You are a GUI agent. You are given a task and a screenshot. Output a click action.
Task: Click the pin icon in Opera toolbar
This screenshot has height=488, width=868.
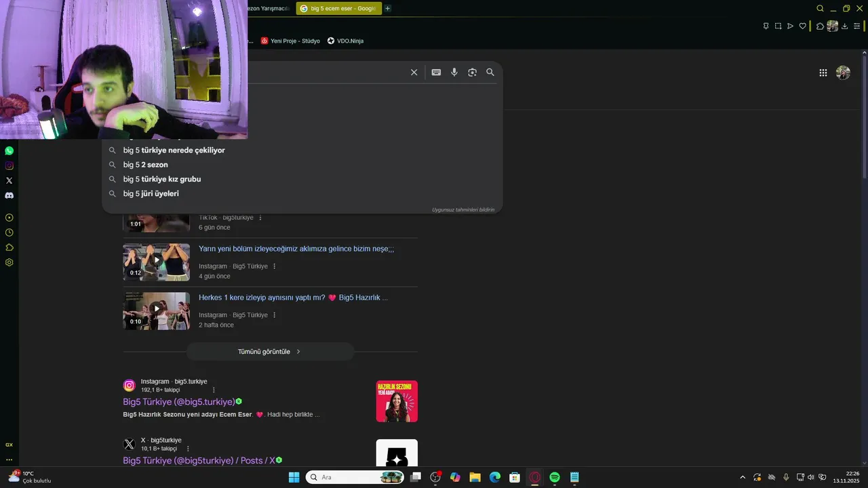coord(766,26)
